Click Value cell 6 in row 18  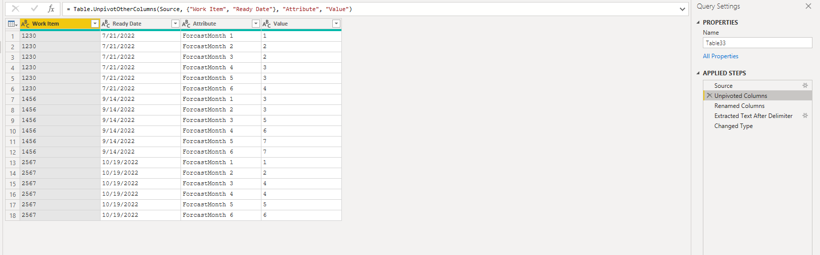(x=301, y=215)
